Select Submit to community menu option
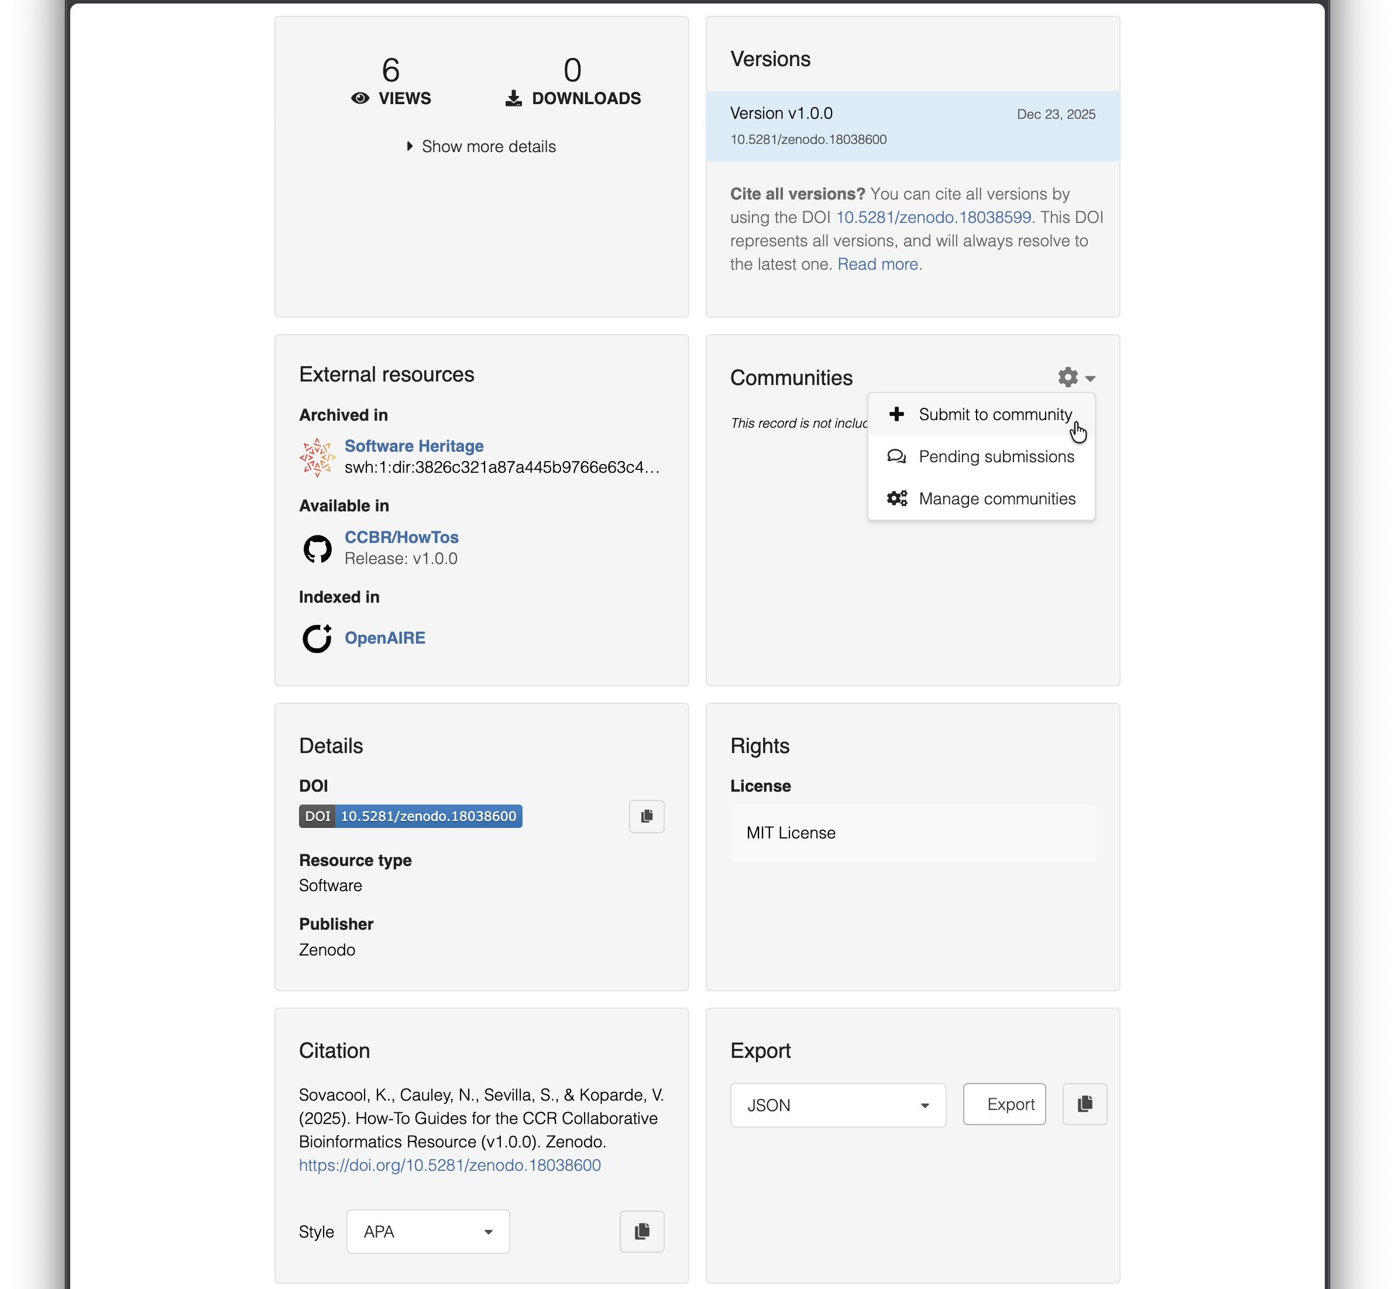 [995, 414]
